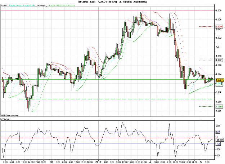Click the EUR/USD - Spot chart title
Viewport: 225px width, 164px height.
tap(86, 2)
